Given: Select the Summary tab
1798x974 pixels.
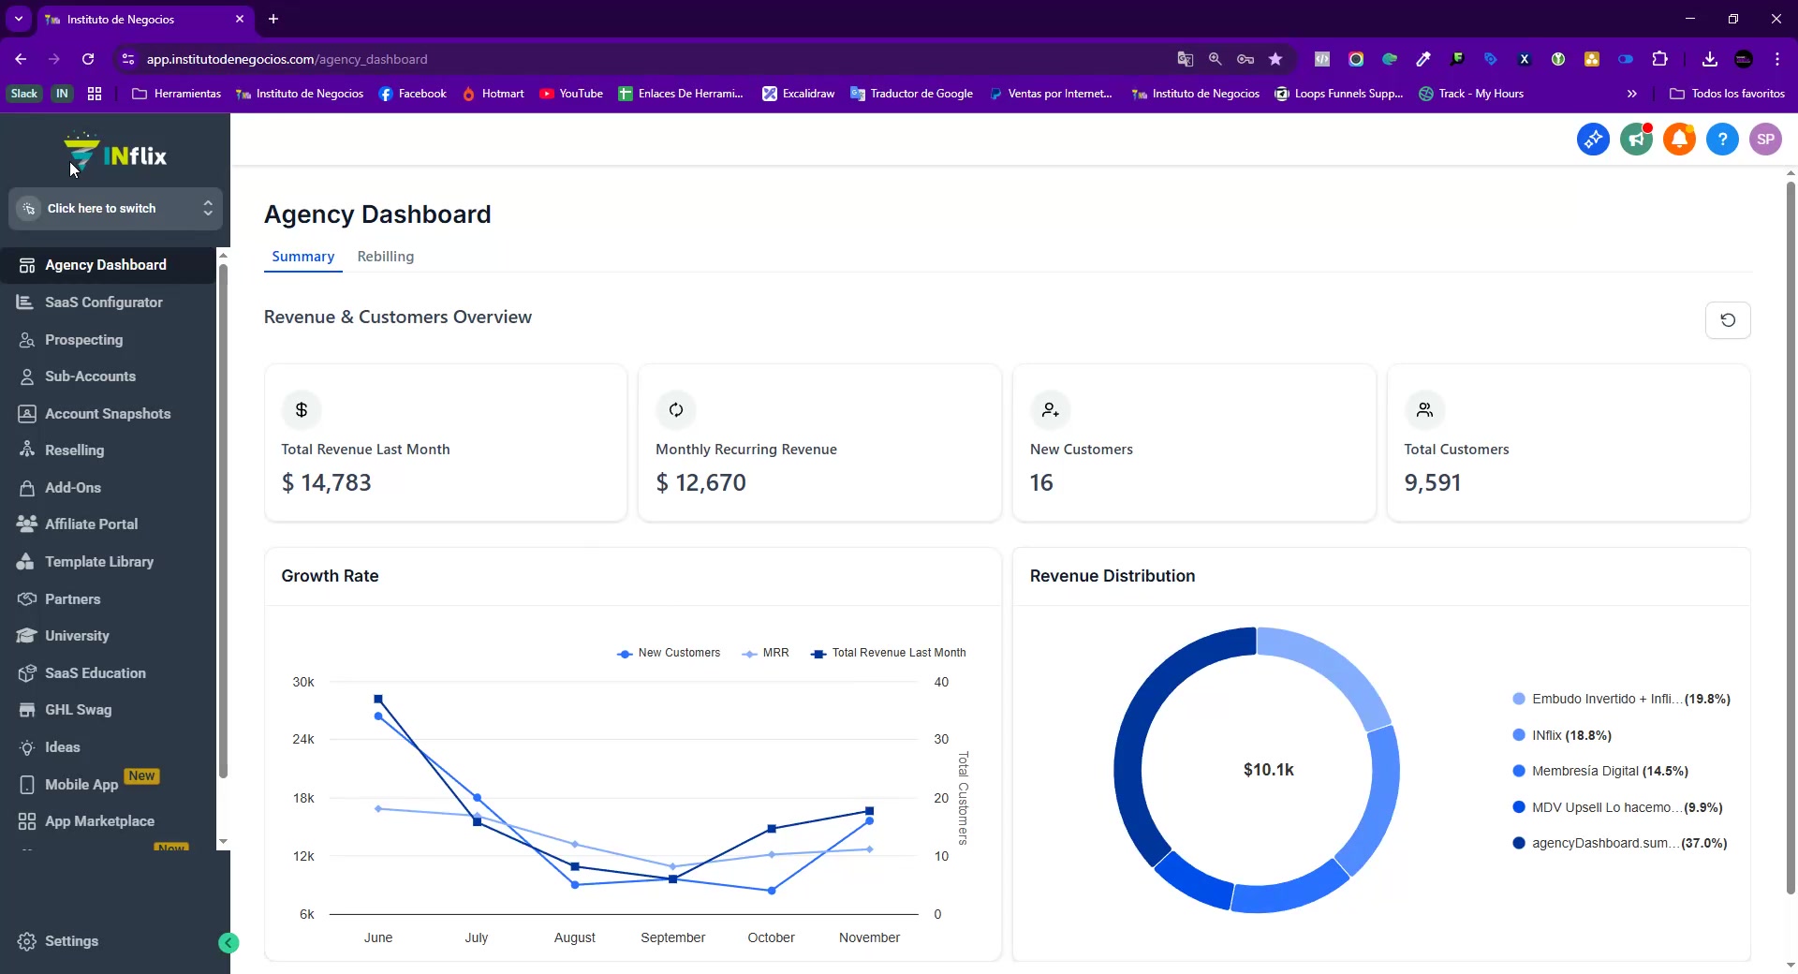Looking at the screenshot, I should (302, 257).
